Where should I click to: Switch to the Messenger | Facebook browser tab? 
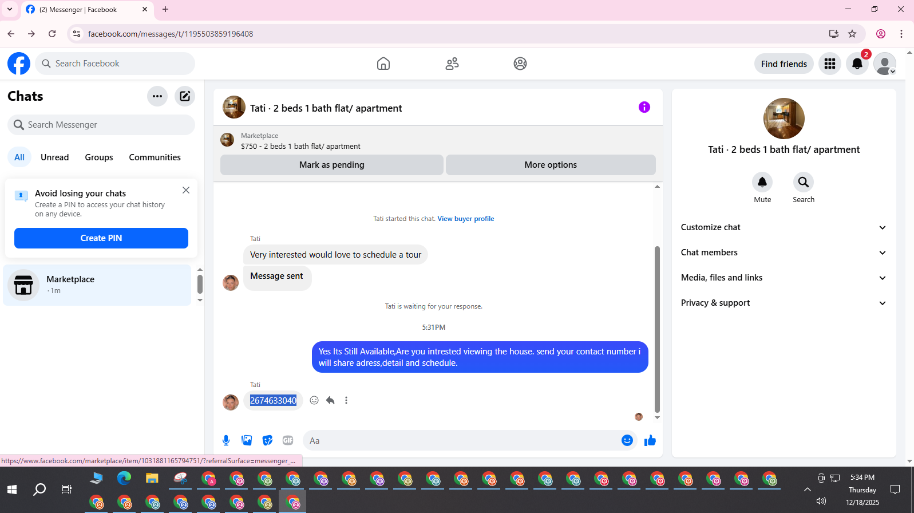[x=87, y=10]
